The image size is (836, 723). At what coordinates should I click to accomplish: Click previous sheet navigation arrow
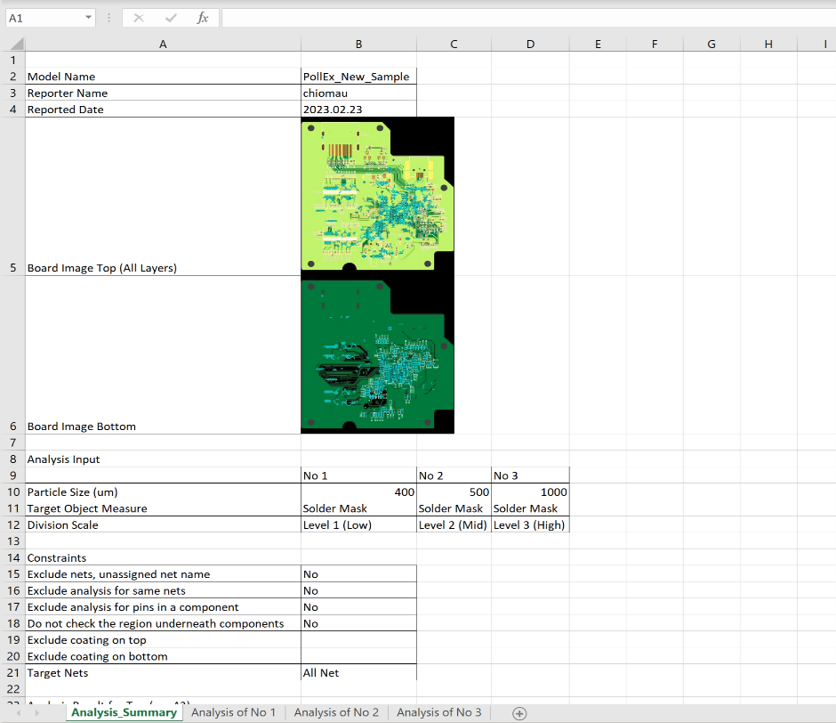(20, 712)
